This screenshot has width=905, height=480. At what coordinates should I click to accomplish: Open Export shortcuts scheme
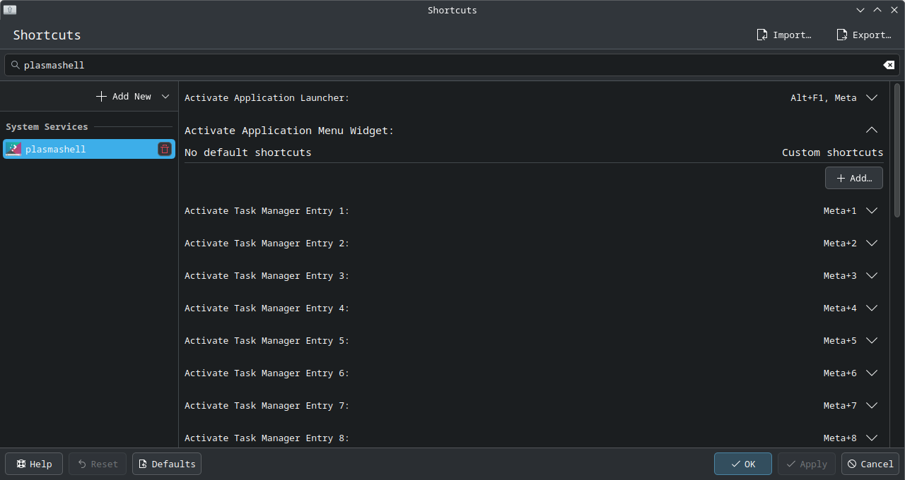click(x=863, y=35)
